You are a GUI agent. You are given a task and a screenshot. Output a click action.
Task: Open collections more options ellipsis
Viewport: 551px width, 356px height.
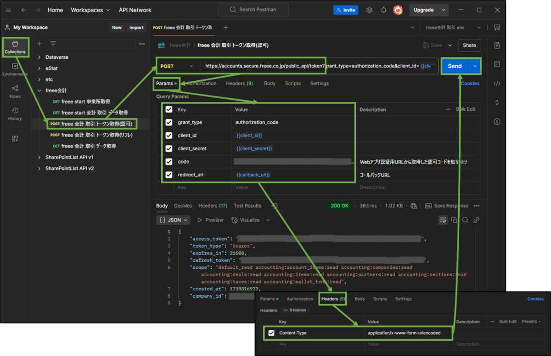coord(142,44)
